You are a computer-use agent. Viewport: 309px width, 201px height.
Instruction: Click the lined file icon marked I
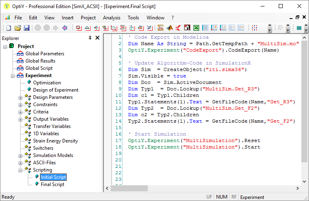223,28
